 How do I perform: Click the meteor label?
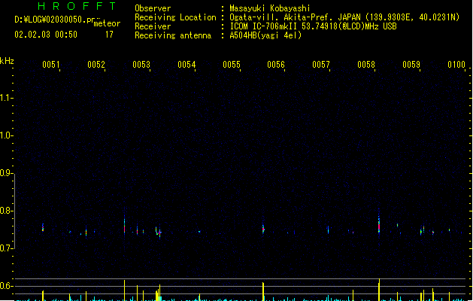tap(107, 23)
